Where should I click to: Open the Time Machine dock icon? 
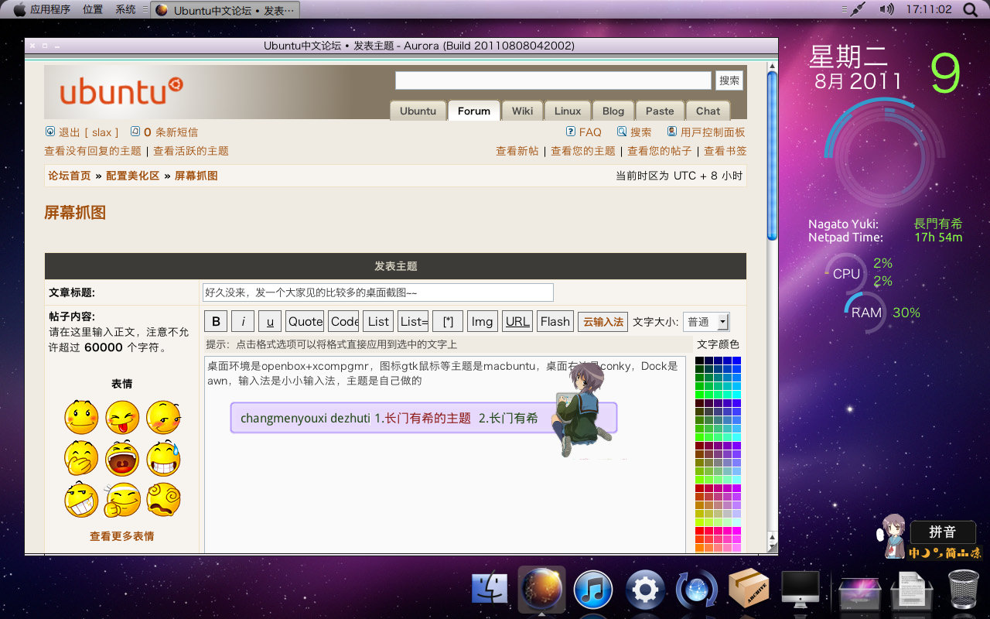coord(696,590)
